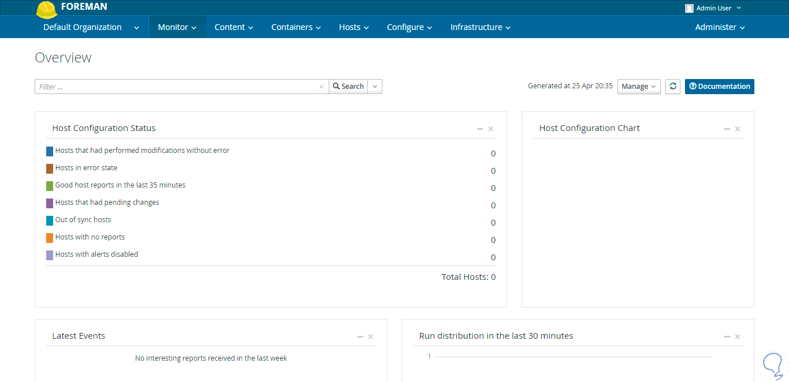Collapse the Latest Events widget
The height and width of the screenshot is (382, 789).
tap(360, 336)
